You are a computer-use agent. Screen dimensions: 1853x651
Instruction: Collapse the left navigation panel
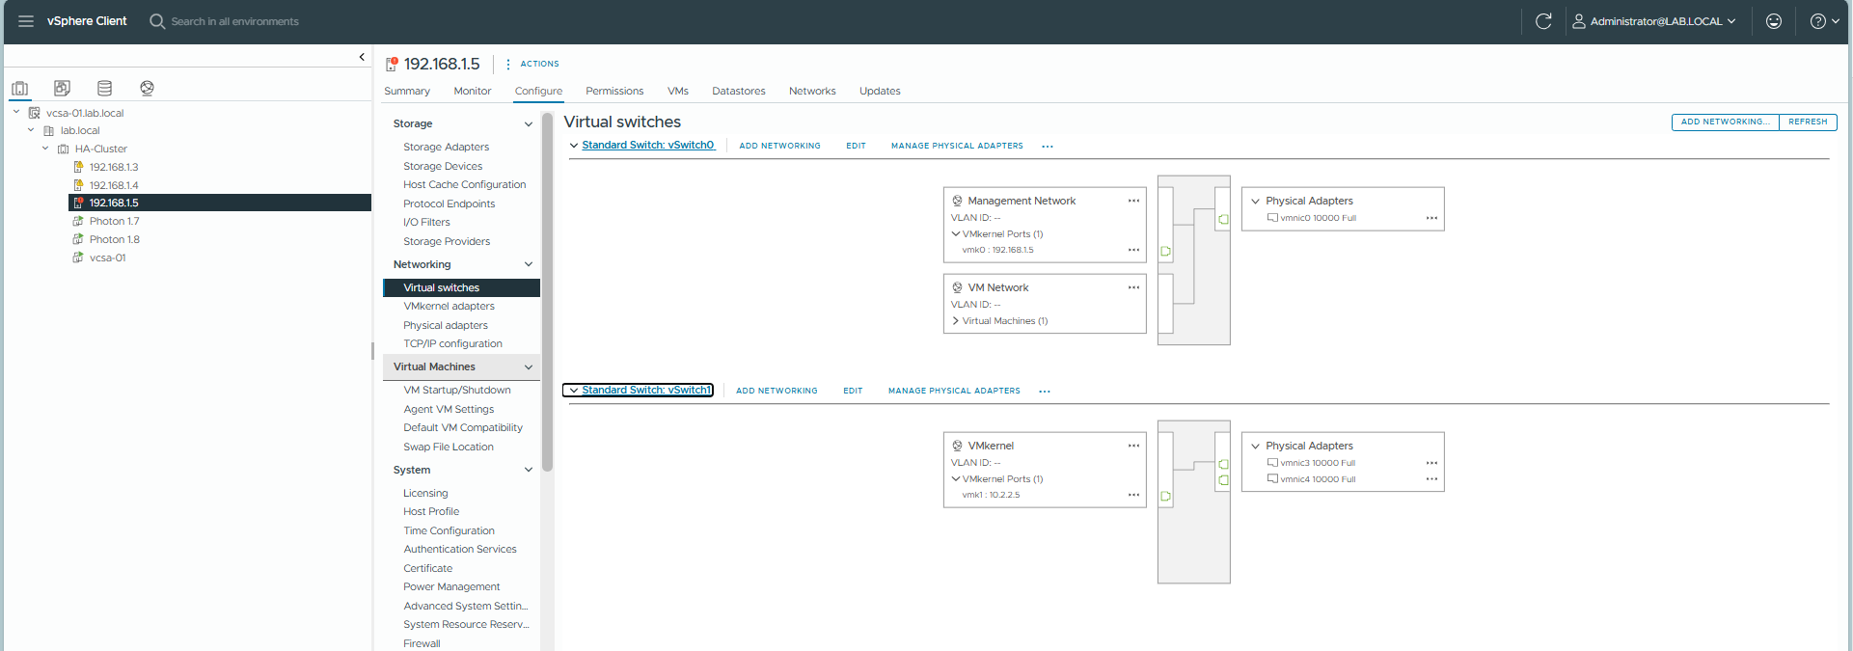362,57
